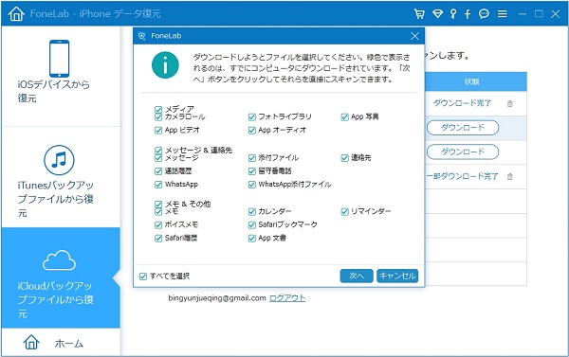
Task: Select the iPhone device recovery icon
Action: [59, 59]
